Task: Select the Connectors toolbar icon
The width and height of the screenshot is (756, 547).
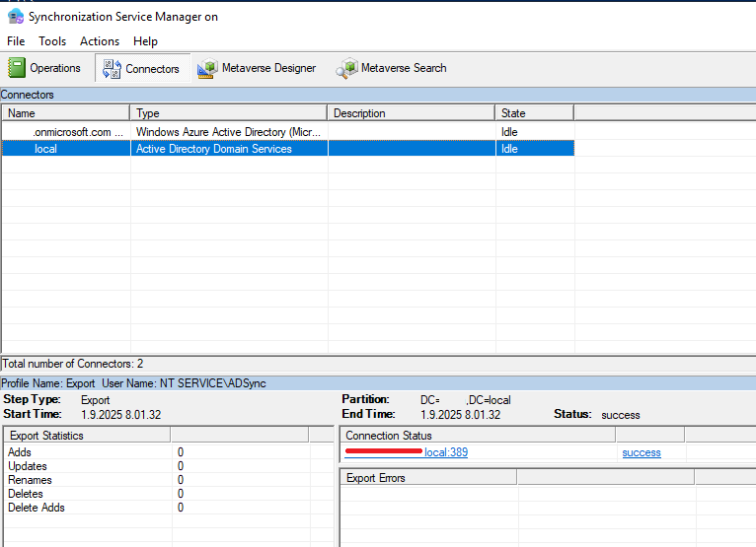Action: (x=112, y=69)
